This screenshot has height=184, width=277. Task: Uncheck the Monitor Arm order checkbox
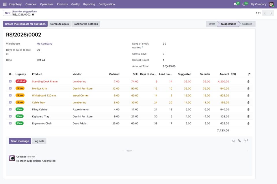tap(10, 88)
